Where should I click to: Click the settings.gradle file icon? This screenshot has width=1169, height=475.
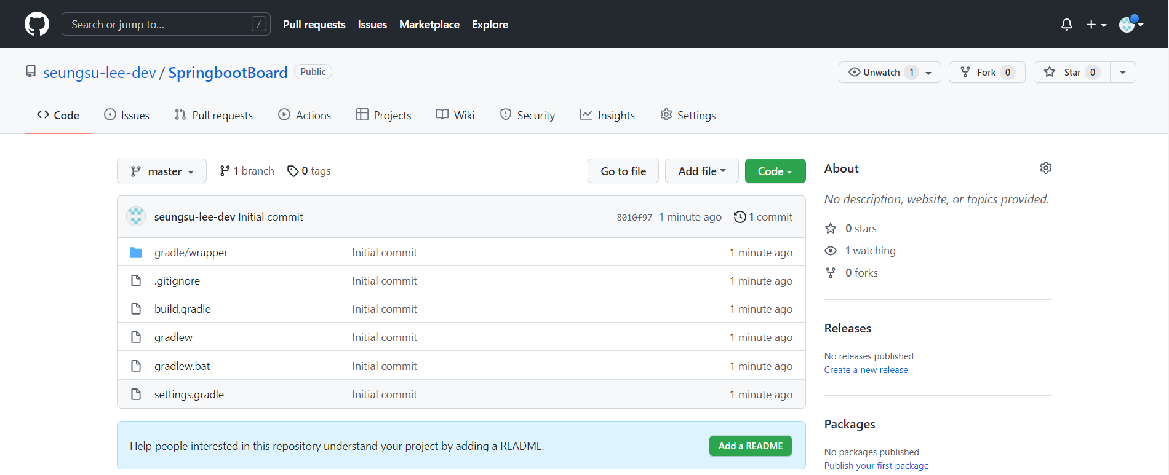136,395
